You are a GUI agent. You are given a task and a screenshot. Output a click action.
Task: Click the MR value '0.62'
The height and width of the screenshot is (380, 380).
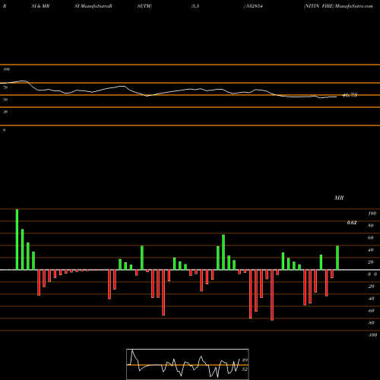click(x=352, y=223)
